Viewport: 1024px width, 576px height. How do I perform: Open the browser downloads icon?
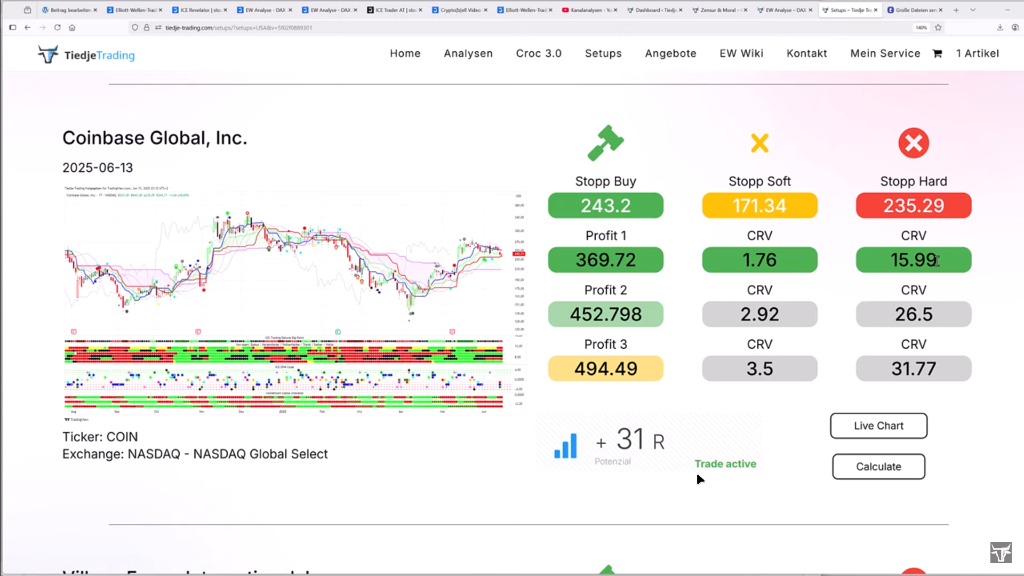(x=1000, y=27)
